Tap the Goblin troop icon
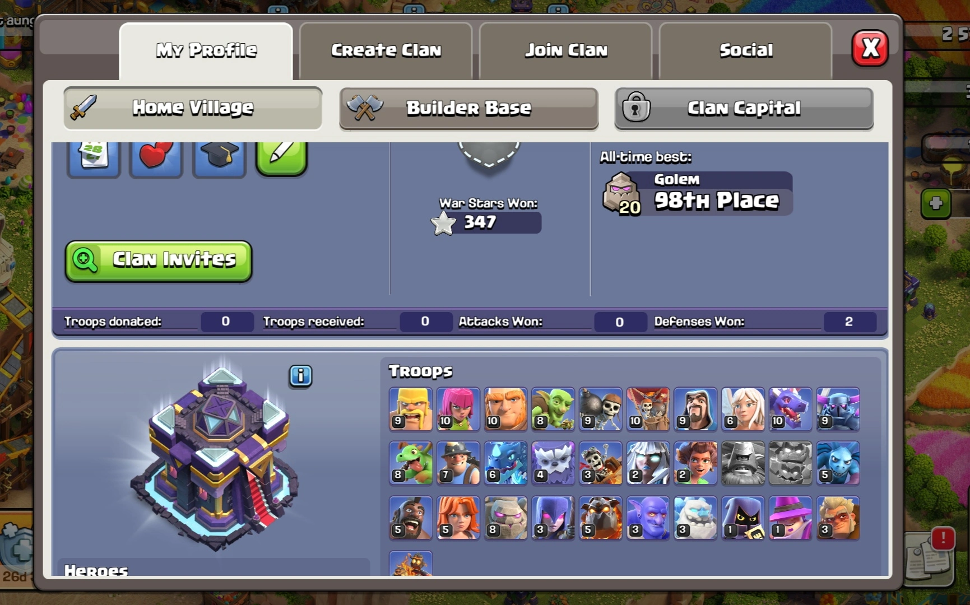Image resolution: width=970 pixels, height=605 pixels. [x=553, y=409]
